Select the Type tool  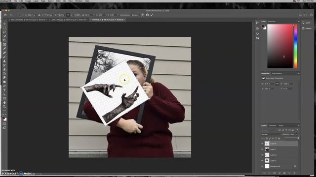[4, 90]
